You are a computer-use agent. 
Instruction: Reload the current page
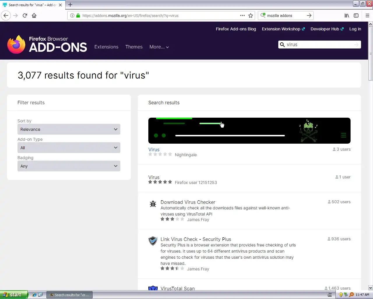click(x=25, y=15)
